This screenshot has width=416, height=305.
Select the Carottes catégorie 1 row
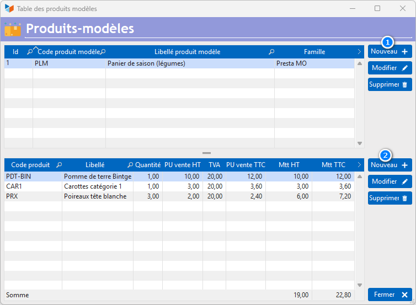coord(166,186)
